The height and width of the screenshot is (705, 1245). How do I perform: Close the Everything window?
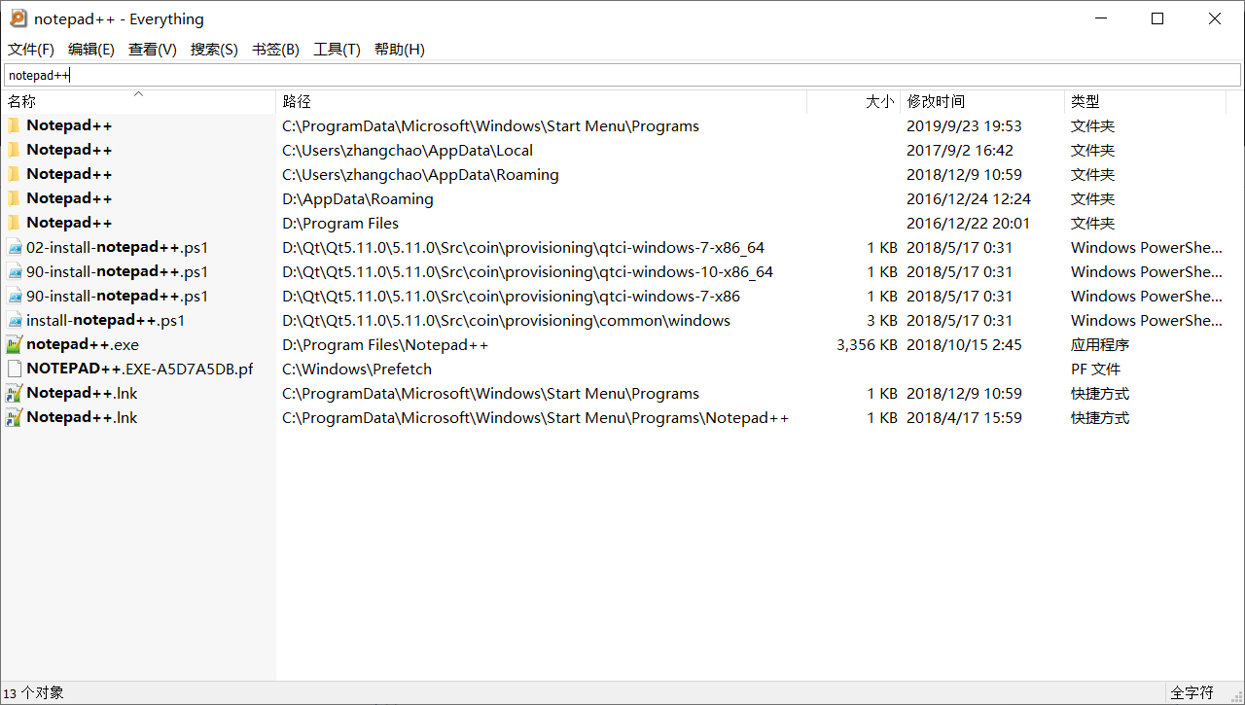(x=1215, y=18)
